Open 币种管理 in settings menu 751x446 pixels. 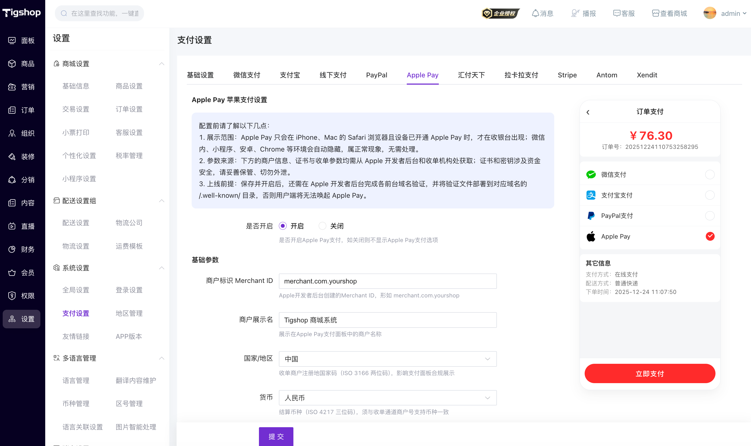[76, 404]
